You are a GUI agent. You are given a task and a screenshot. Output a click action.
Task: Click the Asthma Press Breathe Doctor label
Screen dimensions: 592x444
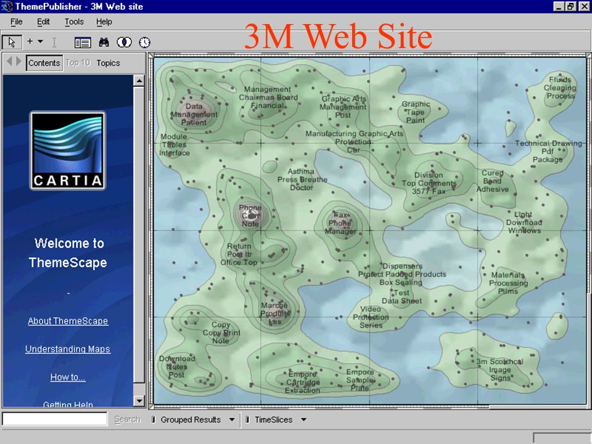[302, 179]
